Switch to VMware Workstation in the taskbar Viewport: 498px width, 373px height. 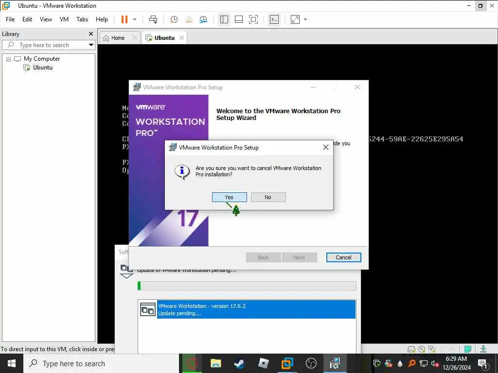pyautogui.click(x=287, y=363)
